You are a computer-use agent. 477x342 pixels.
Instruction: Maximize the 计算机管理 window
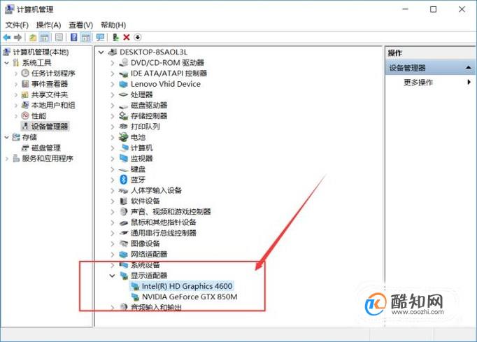[433, 9]
